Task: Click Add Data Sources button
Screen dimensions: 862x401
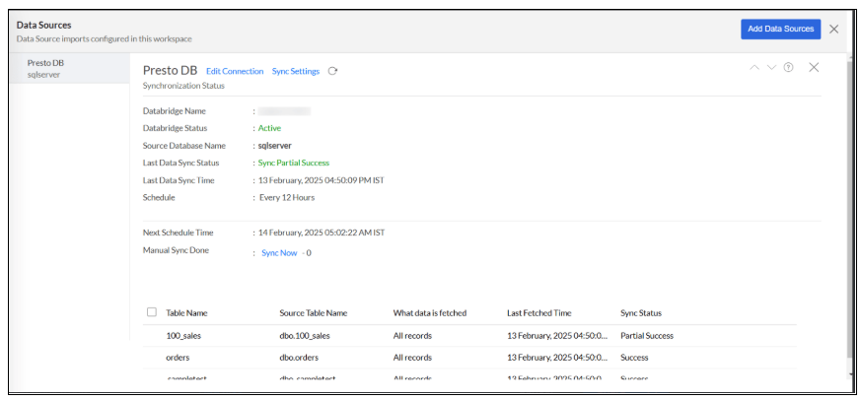Action: tap(780, 29)
